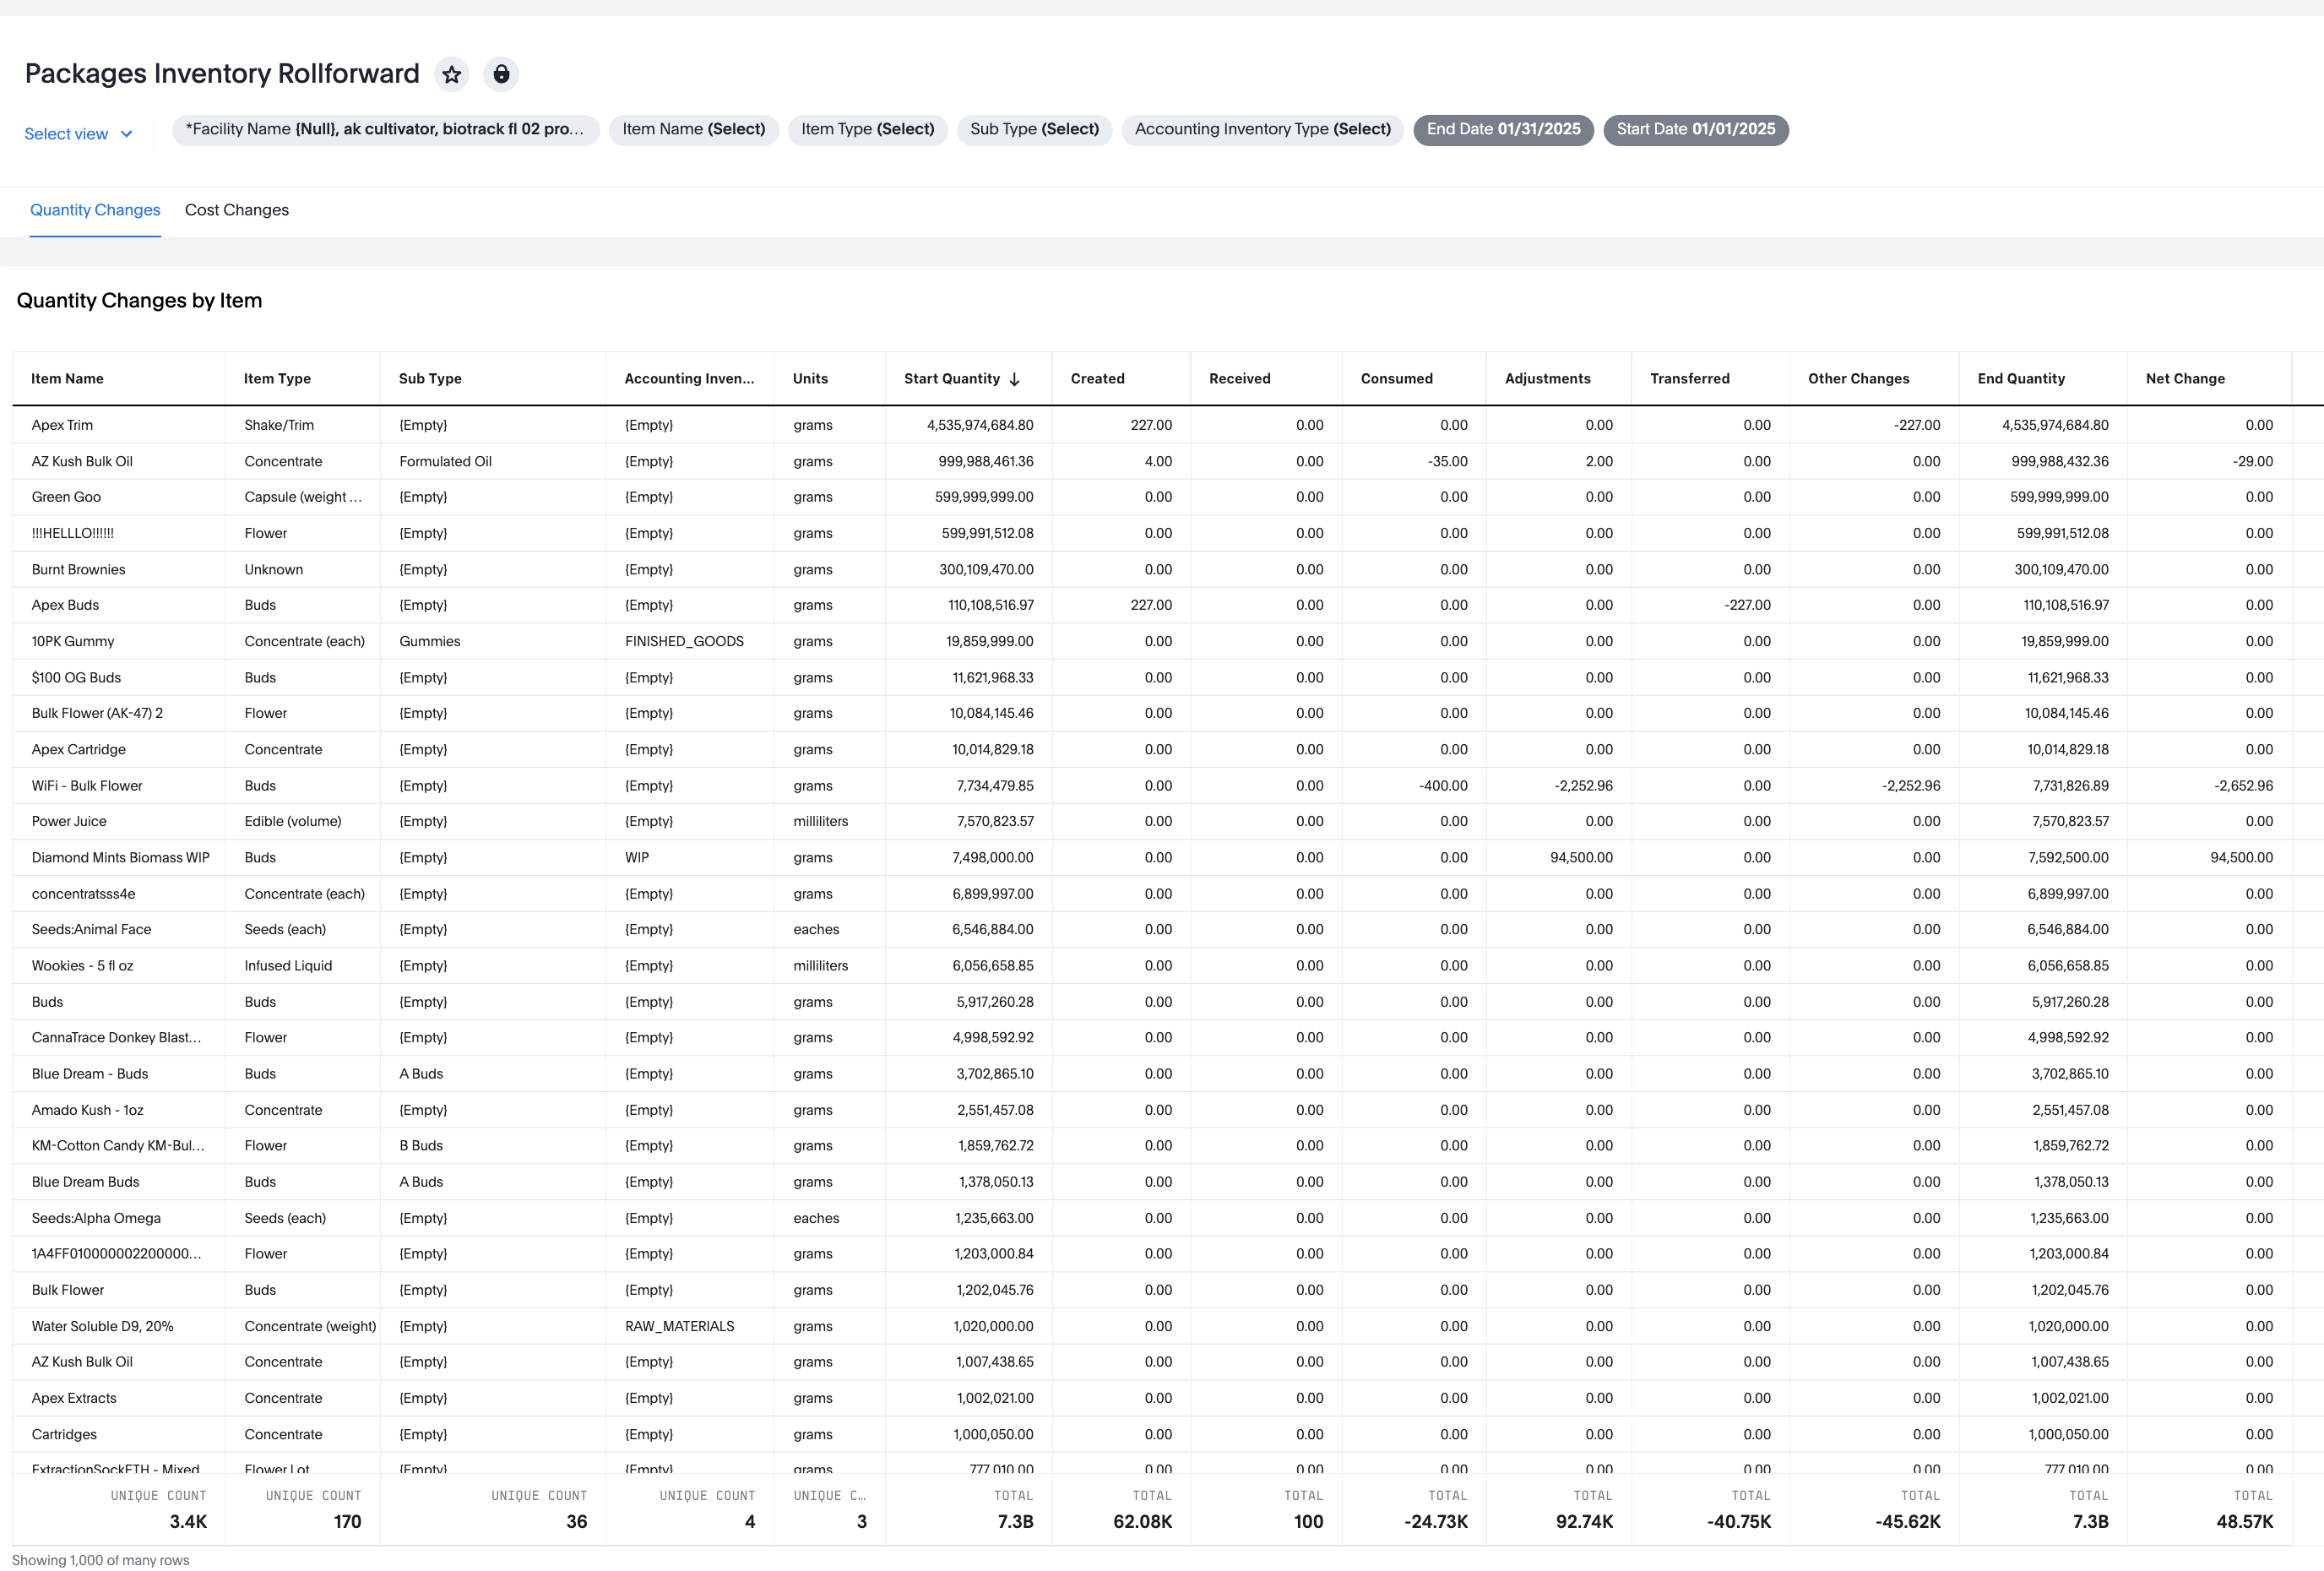Switch to the Cost Changes tab

tap(237, 210)
